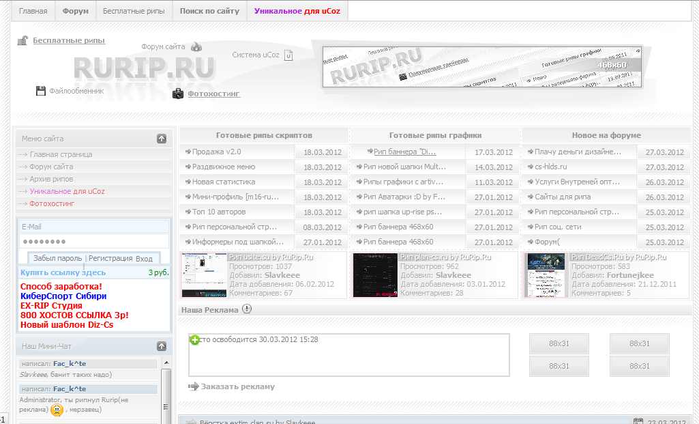Open the Форум top menu tab
Viewport: 699px width, 424px height.
point(75,11)
